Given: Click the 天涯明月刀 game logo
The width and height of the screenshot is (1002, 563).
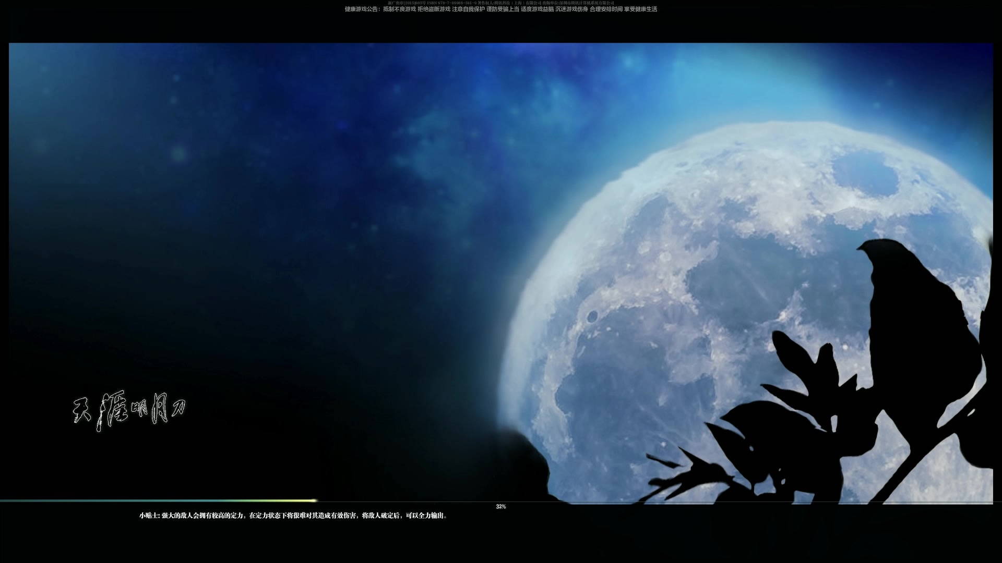Looking at the screenshot, I should [129, 412].
